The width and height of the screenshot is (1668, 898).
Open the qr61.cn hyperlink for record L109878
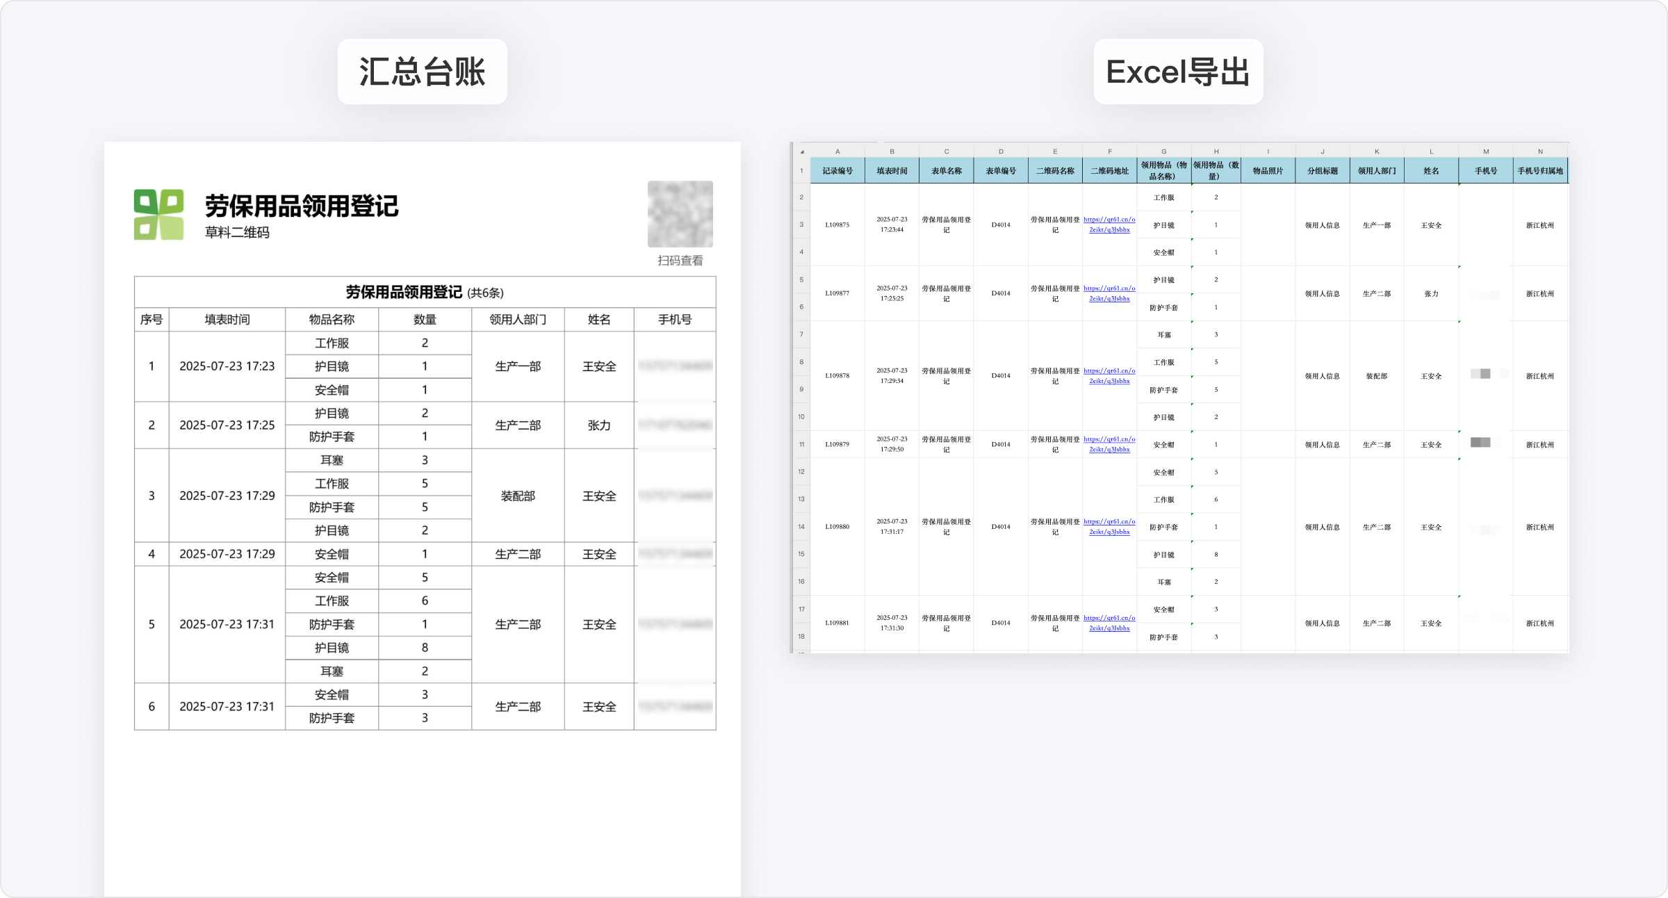(1109, 376)
